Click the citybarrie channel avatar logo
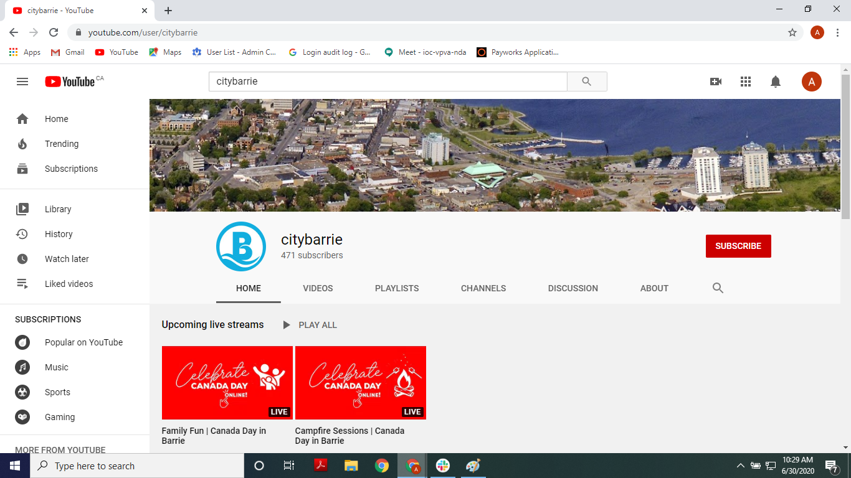Viewport: 851px width, 478px height. click(x=241, y=246)
